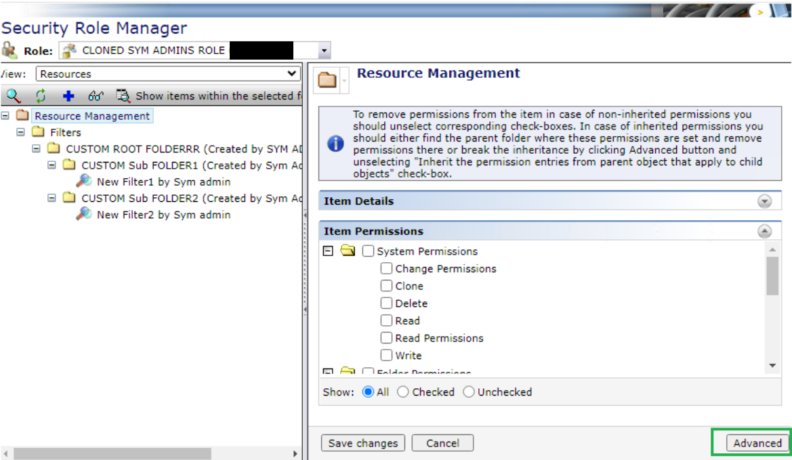Expand the Item Details section
792x460 pixels.
coord(765,201)
